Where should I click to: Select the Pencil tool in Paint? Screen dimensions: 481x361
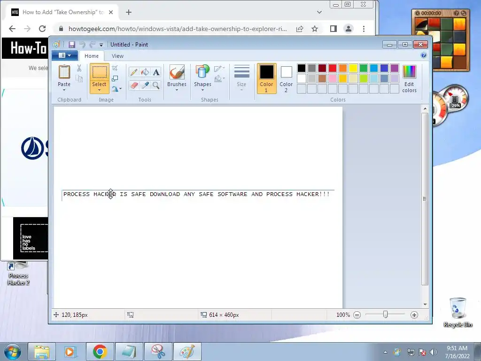click(x=134, y=72)
